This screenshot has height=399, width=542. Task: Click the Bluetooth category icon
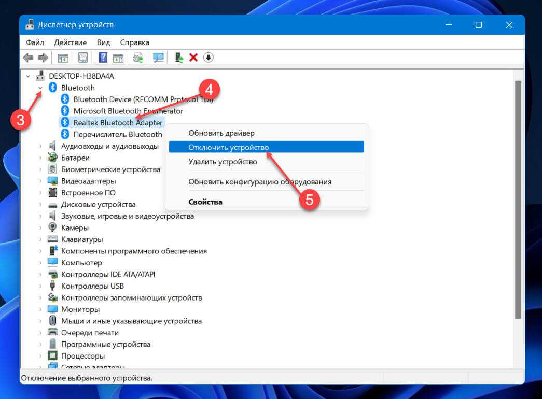pyautogui.click(x=52, y=88)
